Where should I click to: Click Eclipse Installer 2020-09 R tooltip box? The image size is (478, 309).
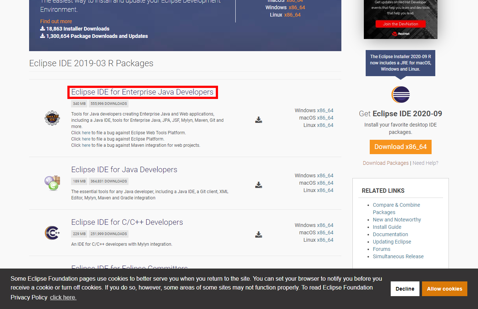click(x=400, y=63)
